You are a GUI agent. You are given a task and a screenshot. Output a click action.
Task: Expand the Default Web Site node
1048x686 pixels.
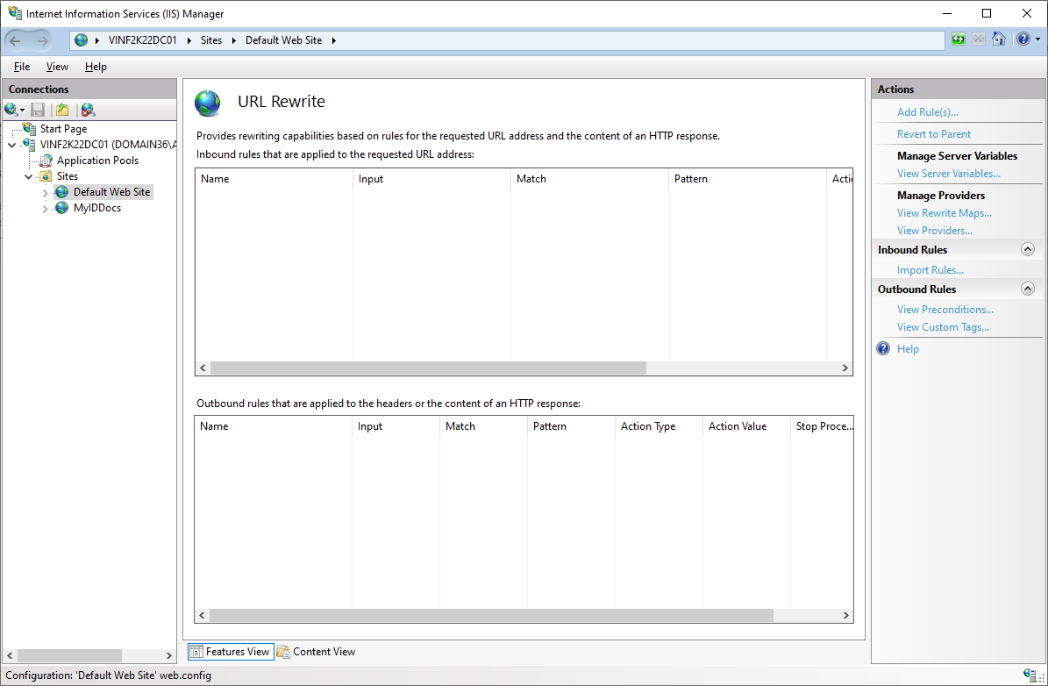pyautogui.click(x=45, y=193)
